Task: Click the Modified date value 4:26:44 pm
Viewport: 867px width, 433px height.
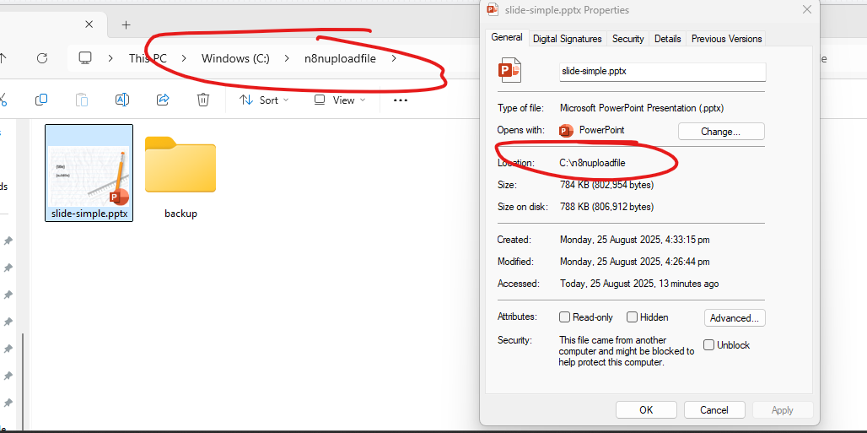Action: click(x=635, y=262)
